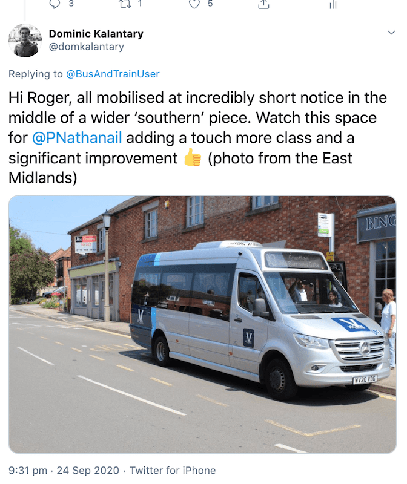Like the tweet with heart icon
The width and height of the screenshot is (407, 484).
pos(194,4)
